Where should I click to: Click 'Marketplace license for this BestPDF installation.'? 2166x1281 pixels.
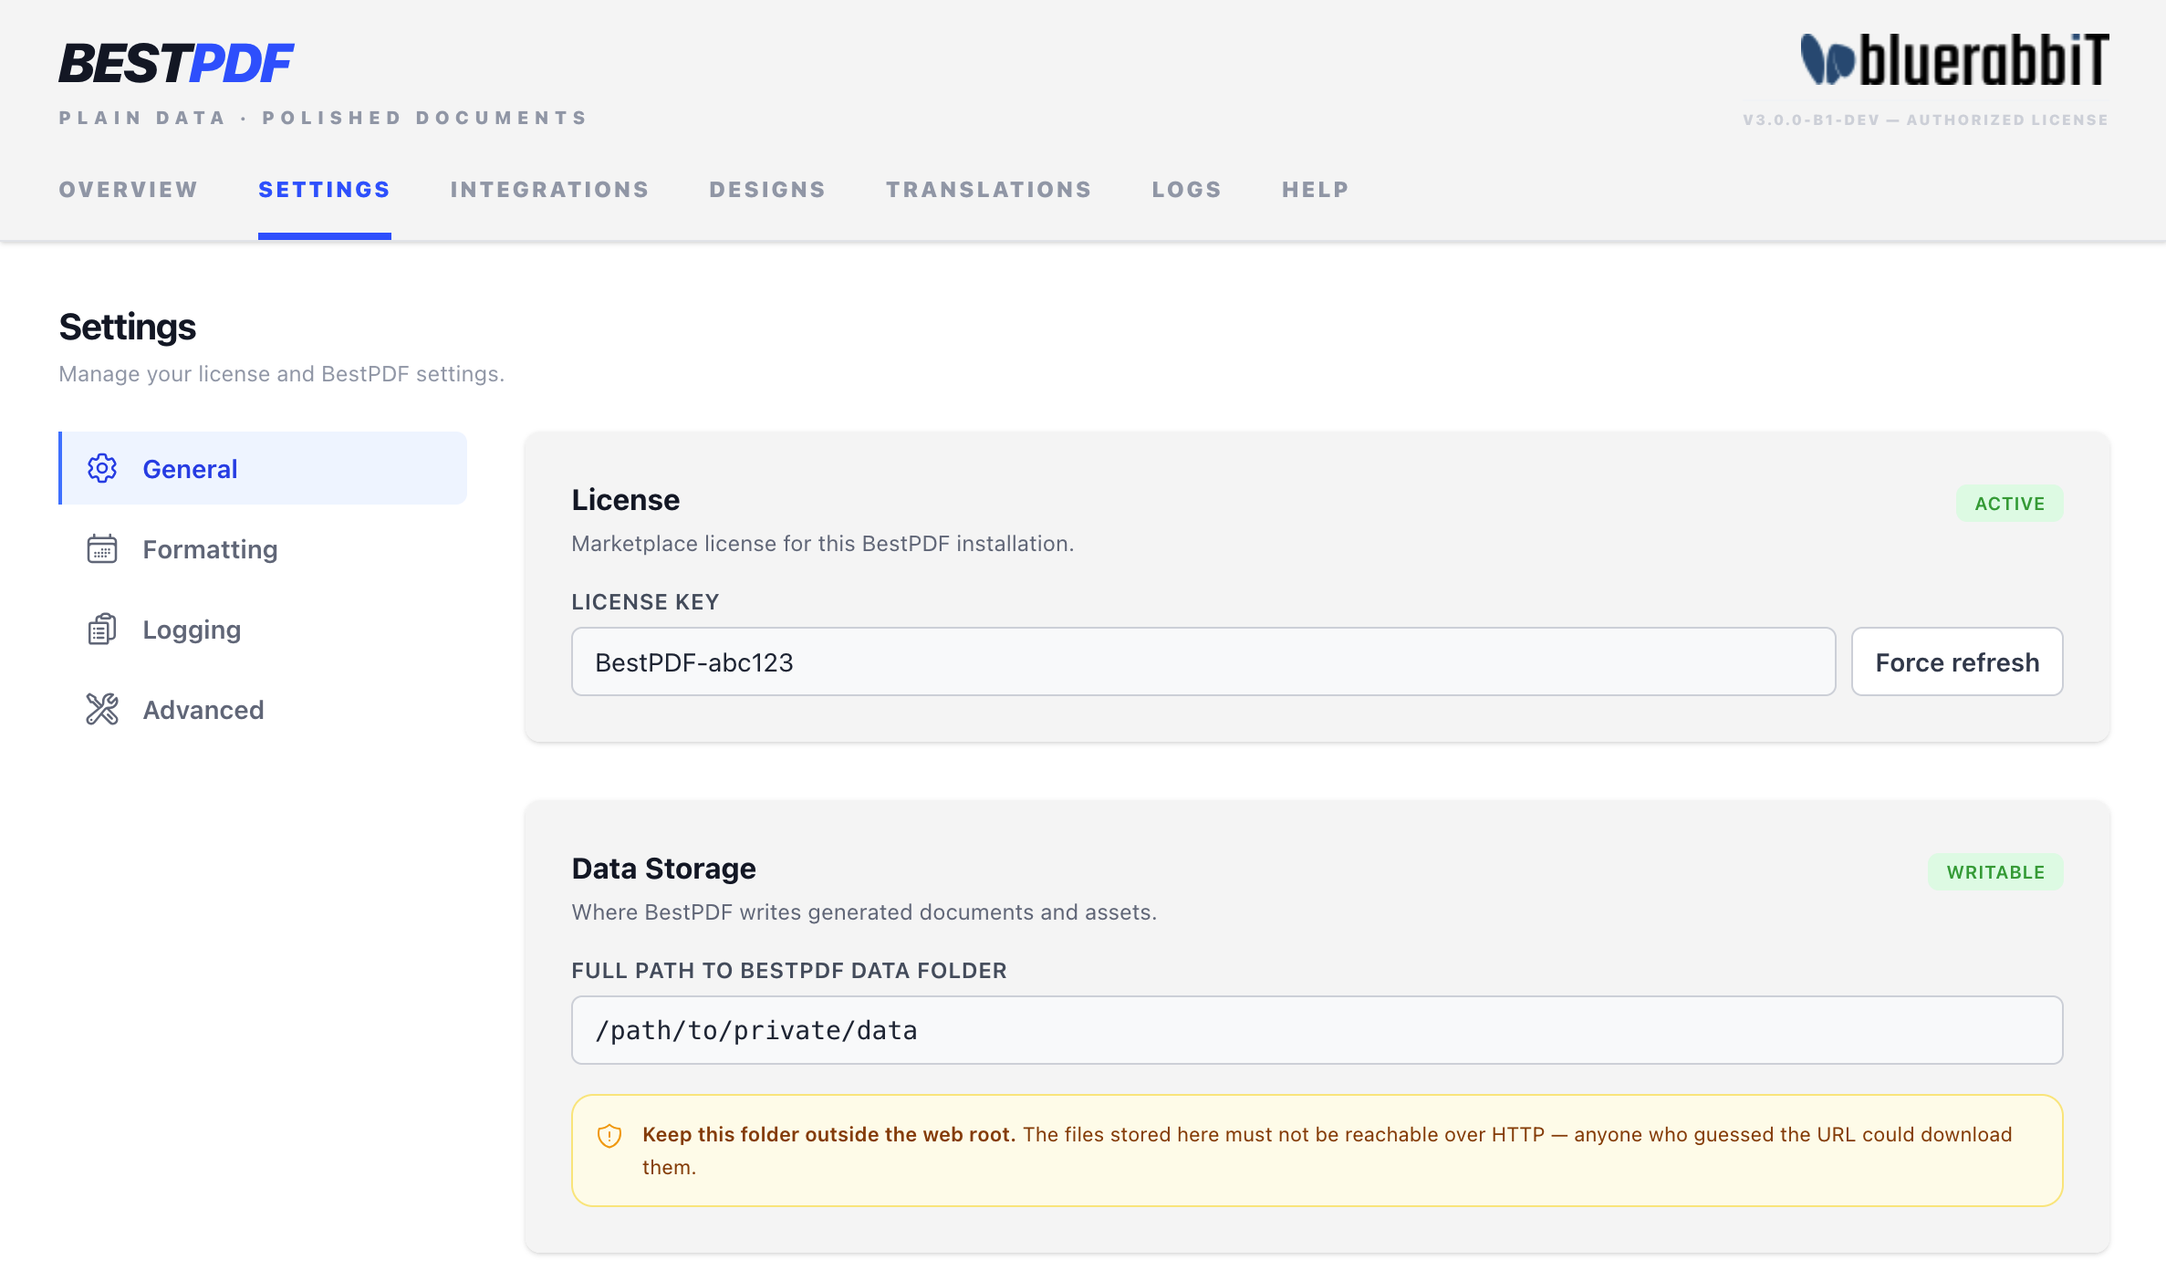[x=823, y=544]
